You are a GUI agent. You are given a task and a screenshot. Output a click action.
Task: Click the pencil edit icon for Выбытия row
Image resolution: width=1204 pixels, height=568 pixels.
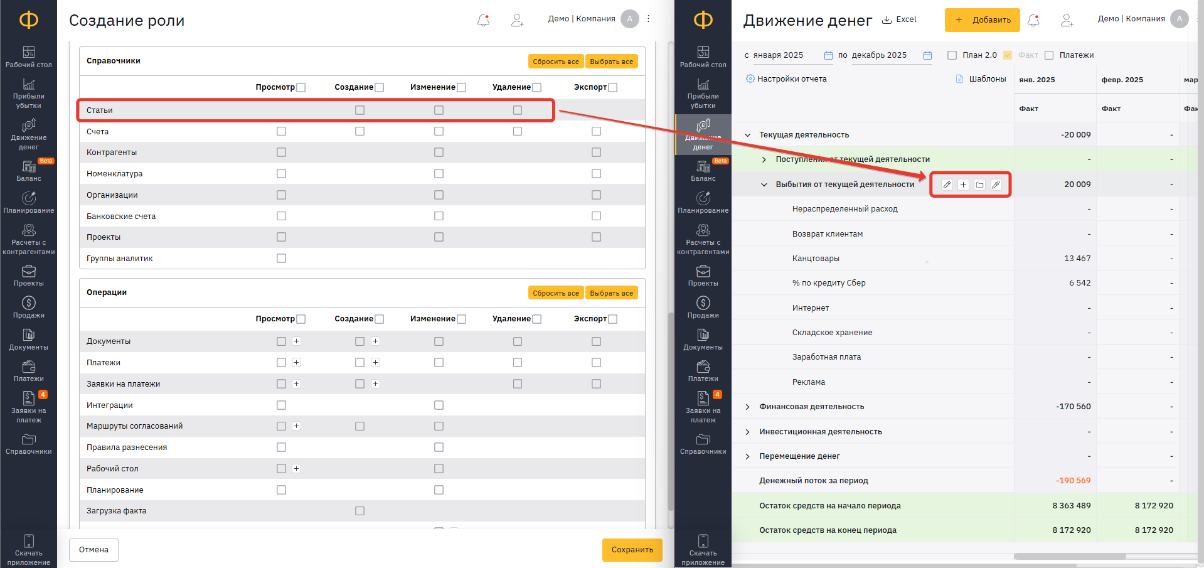(x=947, y=185)
